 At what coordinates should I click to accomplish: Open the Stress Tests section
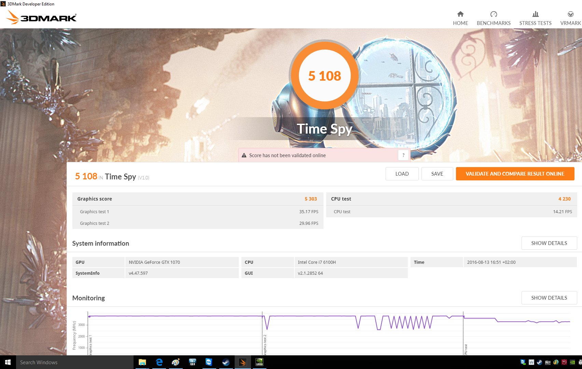(x=535, y=18)
